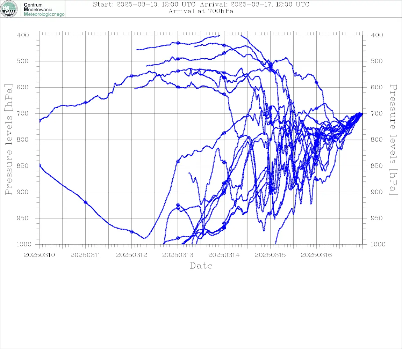The image size is (402, 349).
Task: Click the left axis 400 label
Action: (x=23, y=35)
